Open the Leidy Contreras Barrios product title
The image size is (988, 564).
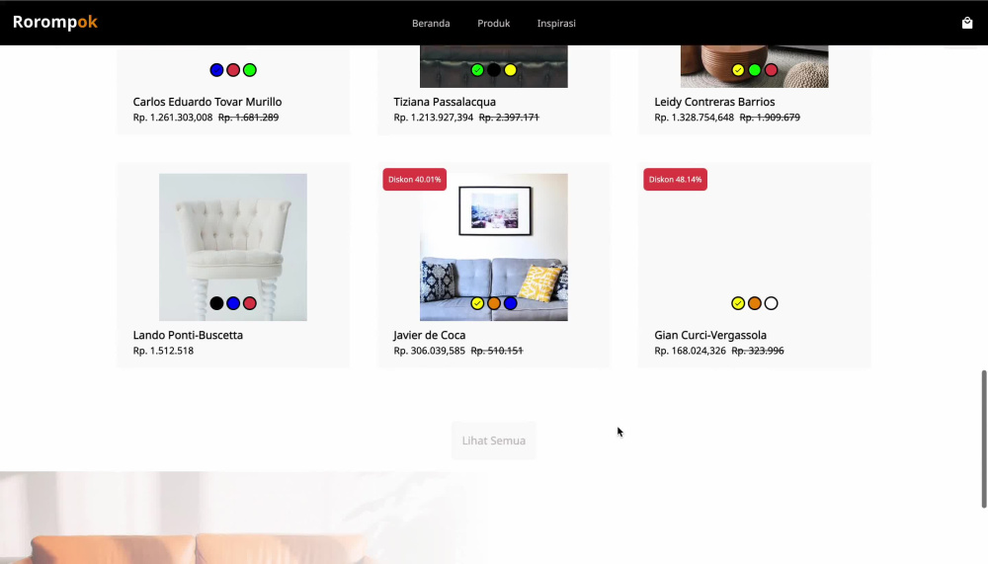[714, 102]
